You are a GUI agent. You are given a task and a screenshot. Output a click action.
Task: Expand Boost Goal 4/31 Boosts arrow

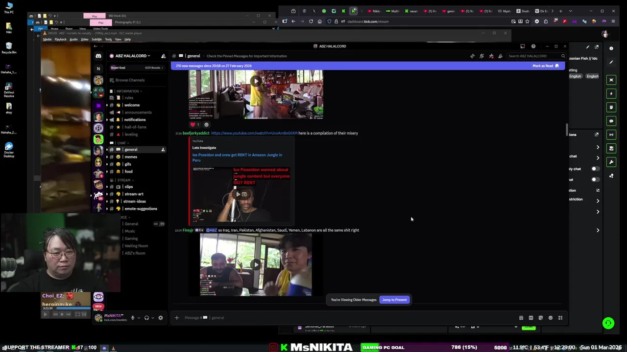162,67
